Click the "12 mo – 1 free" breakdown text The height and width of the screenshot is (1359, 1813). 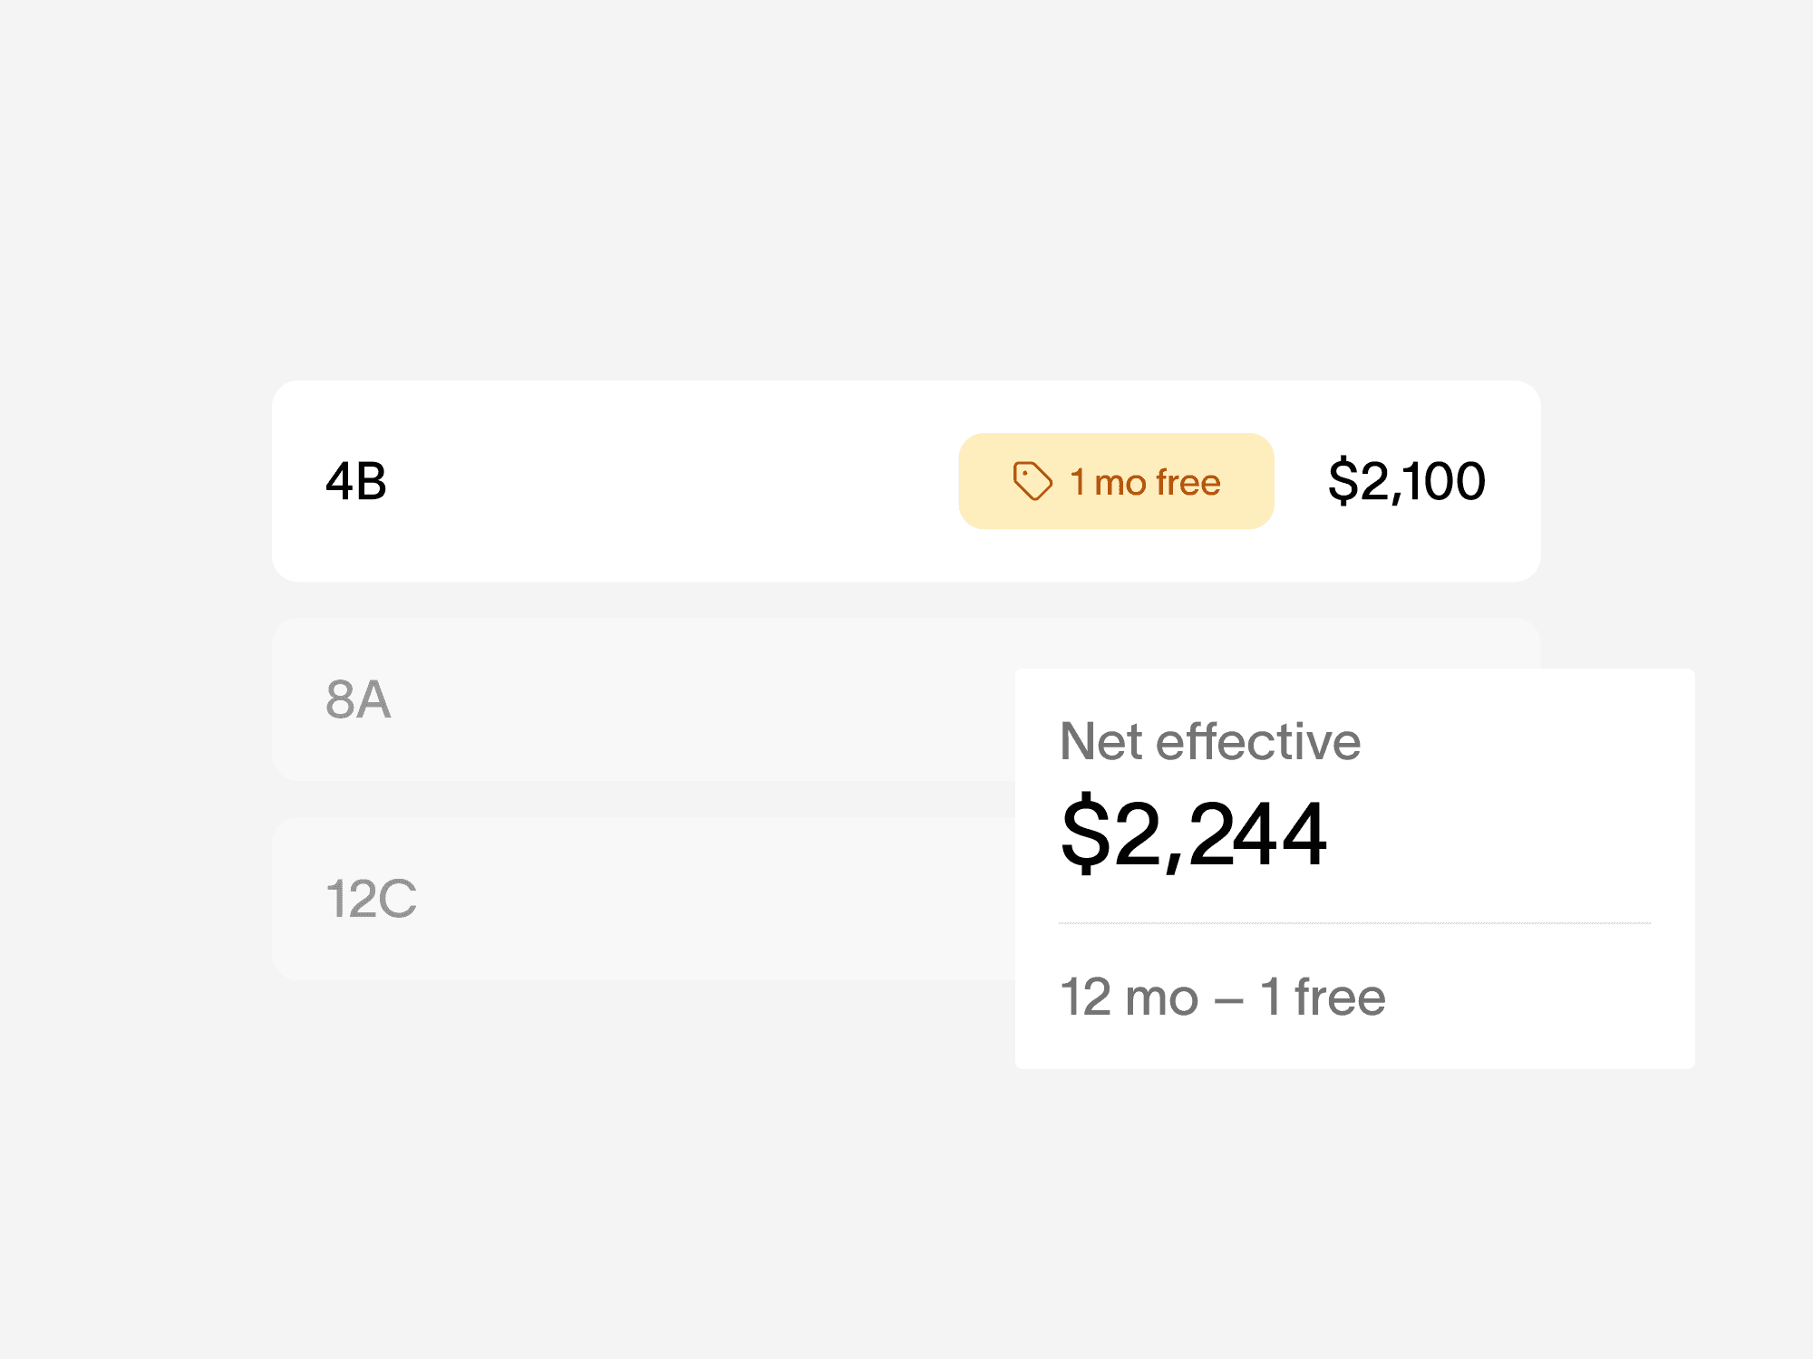(1223, 997)
